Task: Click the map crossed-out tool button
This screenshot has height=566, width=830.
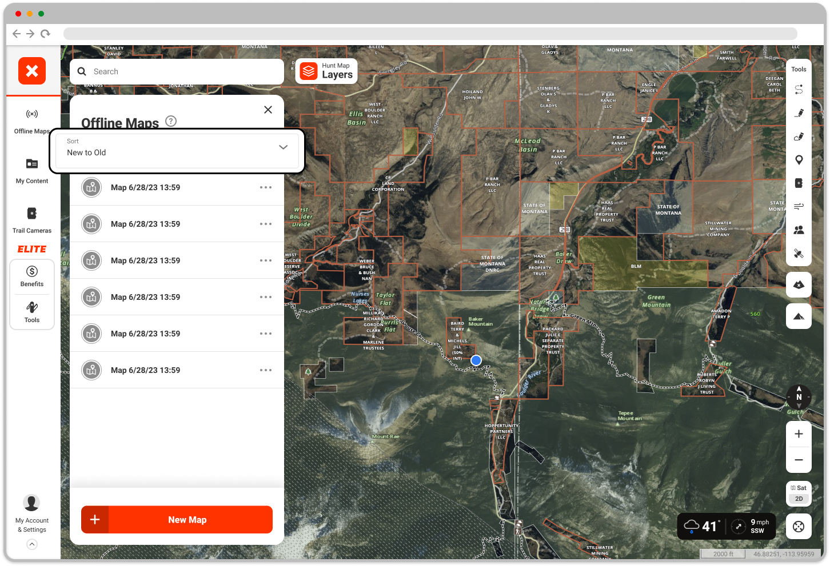Action: [x=799, y=284]
